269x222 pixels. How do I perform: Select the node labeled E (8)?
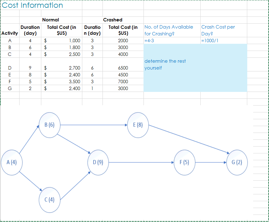pyautogui.click(x=138, y=125)
